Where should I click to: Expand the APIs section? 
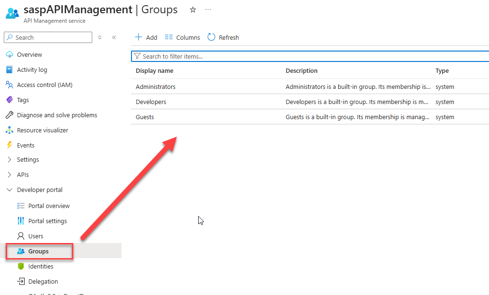coord(9,174)
